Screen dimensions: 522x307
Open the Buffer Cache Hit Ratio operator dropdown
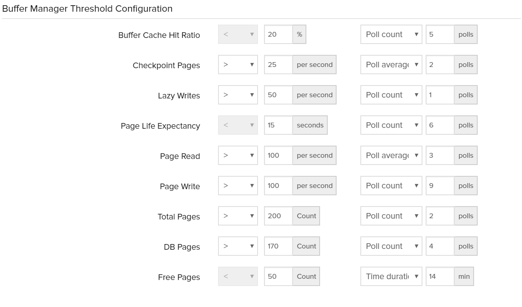pyautogui.click(x=238, y=34)
